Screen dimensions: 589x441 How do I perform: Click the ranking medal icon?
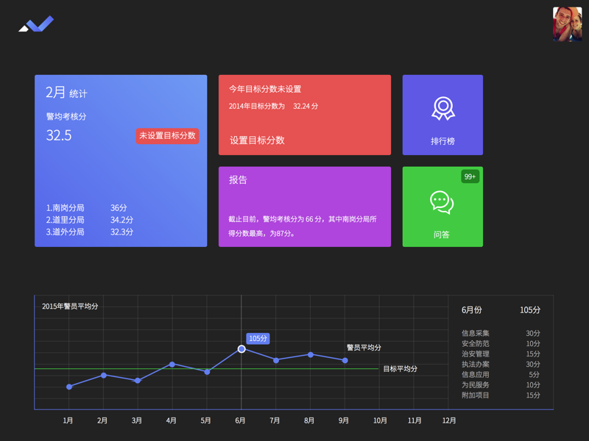(442, 109)
